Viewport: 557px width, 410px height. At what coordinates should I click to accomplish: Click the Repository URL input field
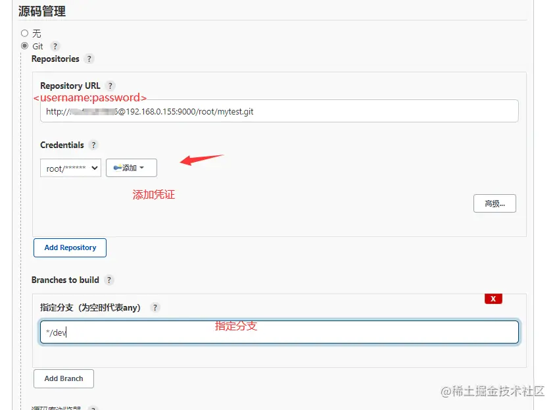pos(279,111)
